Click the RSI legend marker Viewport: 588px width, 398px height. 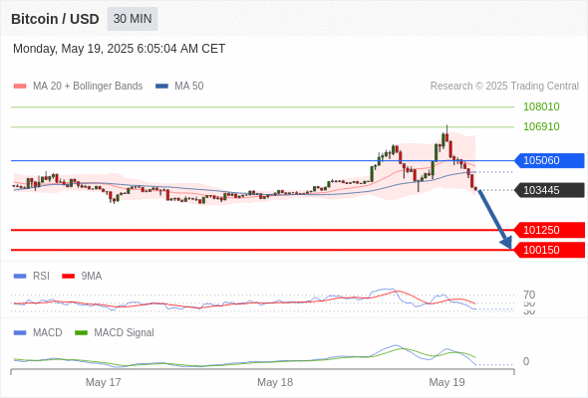20,277
